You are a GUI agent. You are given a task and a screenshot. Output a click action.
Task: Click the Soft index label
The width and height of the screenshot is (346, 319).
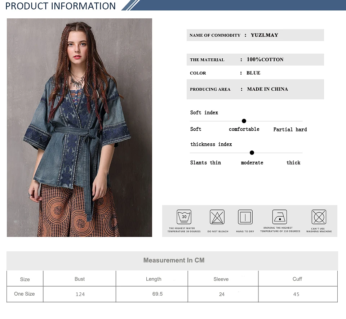(x=204, y=113)
